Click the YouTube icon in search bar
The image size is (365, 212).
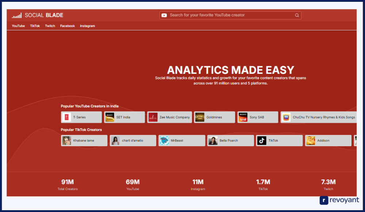tap(164, 15)
